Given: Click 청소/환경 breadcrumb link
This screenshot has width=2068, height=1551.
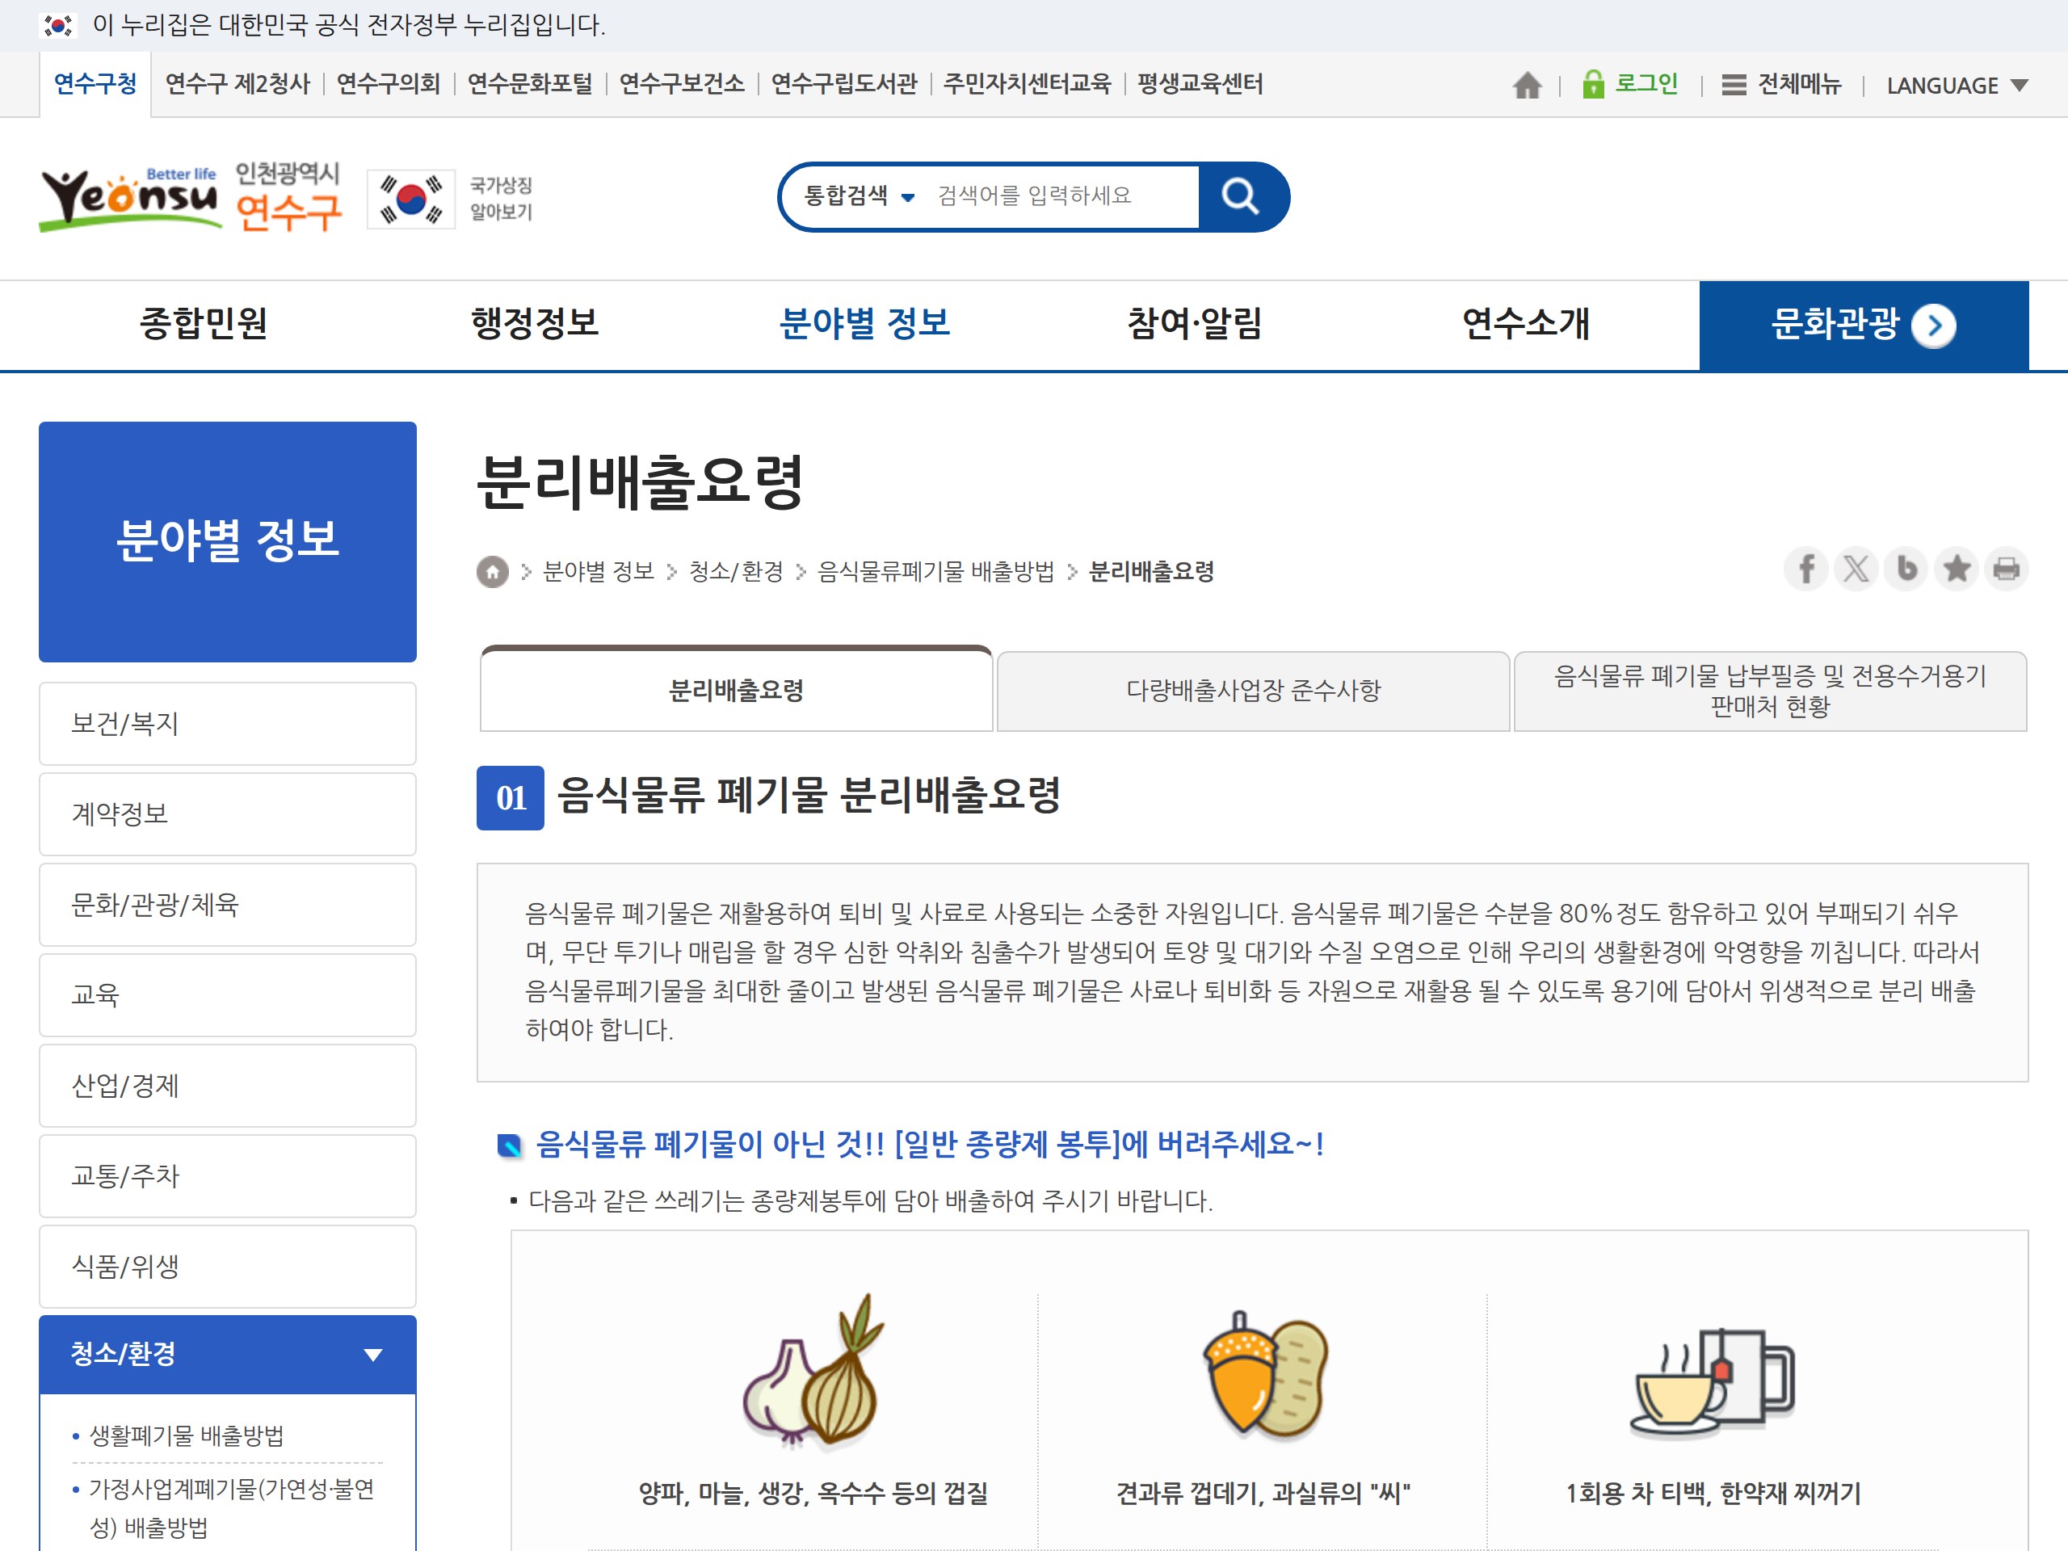Looking at the screenshot, I should point(736,571).
